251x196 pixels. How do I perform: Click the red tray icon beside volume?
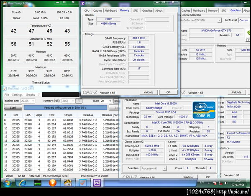pos(220,183)
